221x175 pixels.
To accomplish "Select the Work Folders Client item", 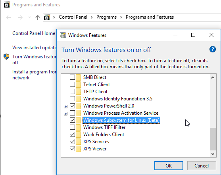I will point(104,135).
